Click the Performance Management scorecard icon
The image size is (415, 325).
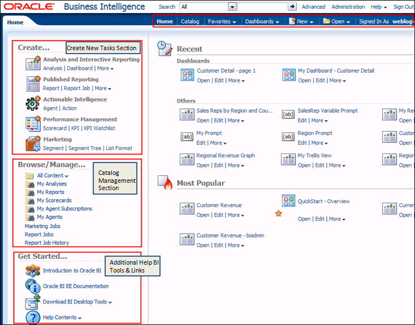[33, 124]
